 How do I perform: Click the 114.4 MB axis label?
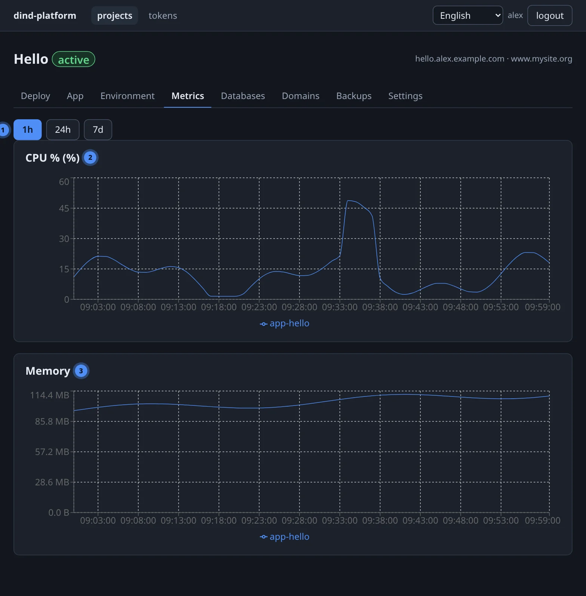point(50,395)
